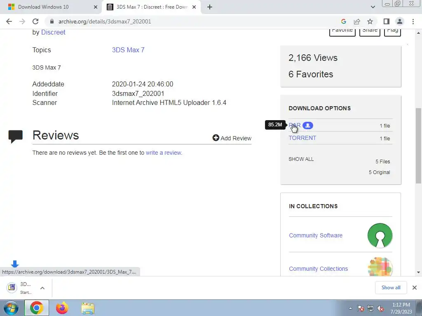
Task: Open the Chrome profile avatar
Action: pos(400,21)
